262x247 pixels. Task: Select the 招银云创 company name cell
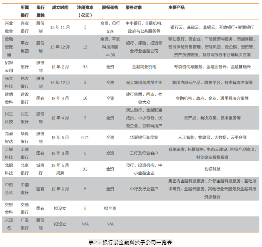coord(9,67)
